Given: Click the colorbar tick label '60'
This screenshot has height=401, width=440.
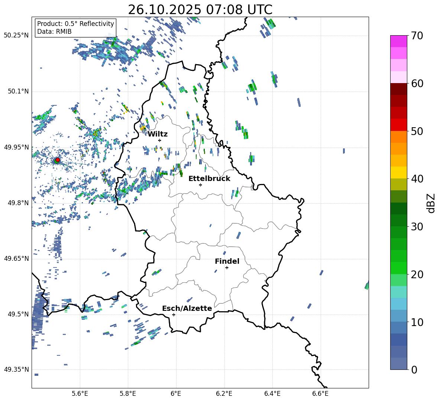Looking at the screenshot, I should [x=417, y=83].
